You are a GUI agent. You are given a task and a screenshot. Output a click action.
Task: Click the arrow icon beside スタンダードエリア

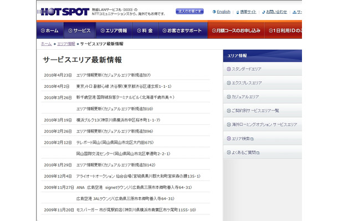229,69
